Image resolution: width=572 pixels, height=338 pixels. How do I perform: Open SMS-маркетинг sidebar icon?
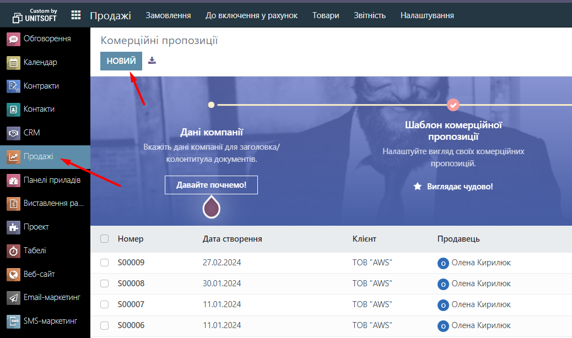coord(14,321)
